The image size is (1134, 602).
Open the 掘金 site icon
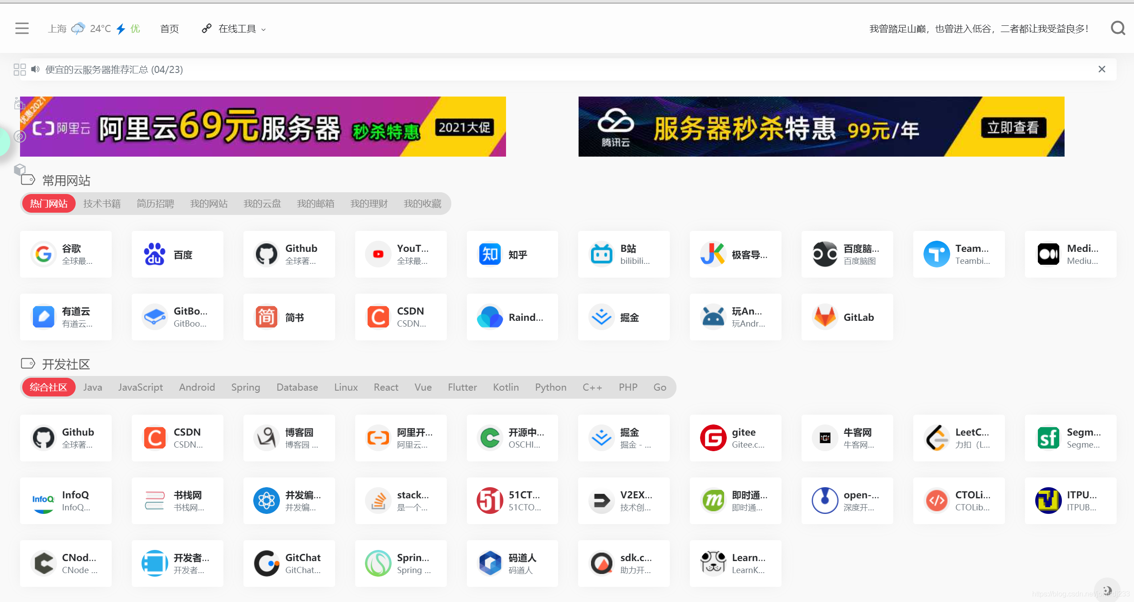[601, 317]
